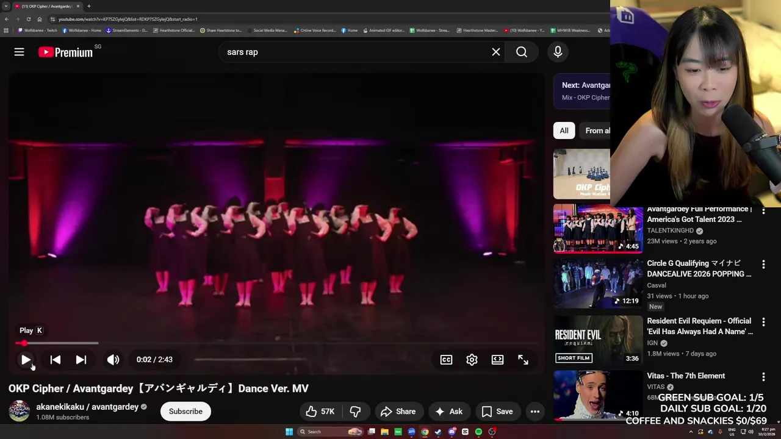Image resolution: width=781 pixels, height=439 pixels.
Task: Subscribe to the channel
Action: [185, 411]
